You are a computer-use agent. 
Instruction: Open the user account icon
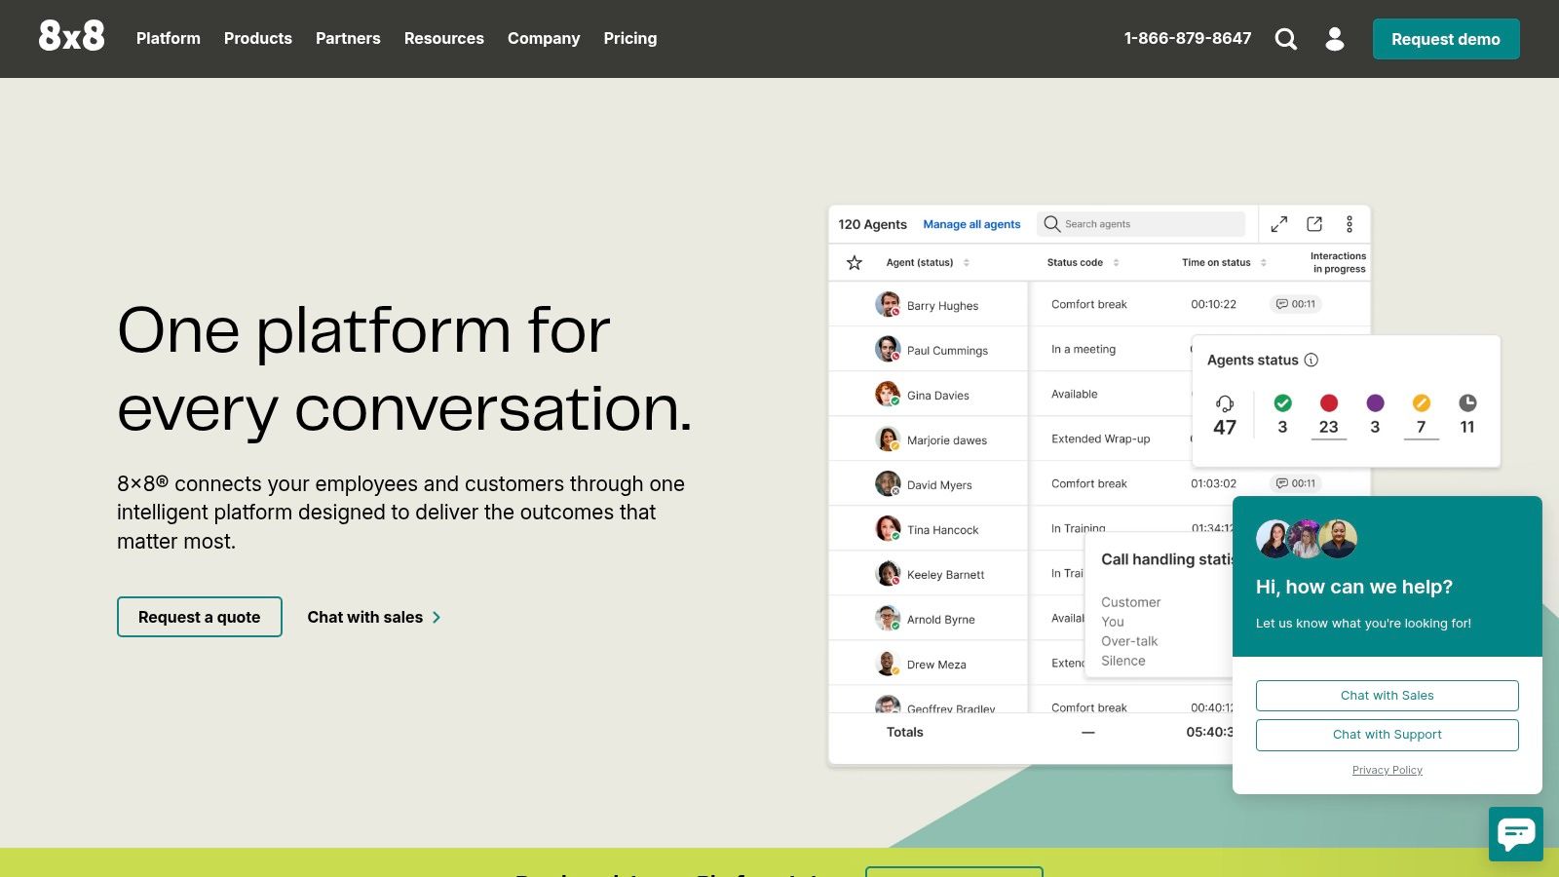pos(1335,39)
